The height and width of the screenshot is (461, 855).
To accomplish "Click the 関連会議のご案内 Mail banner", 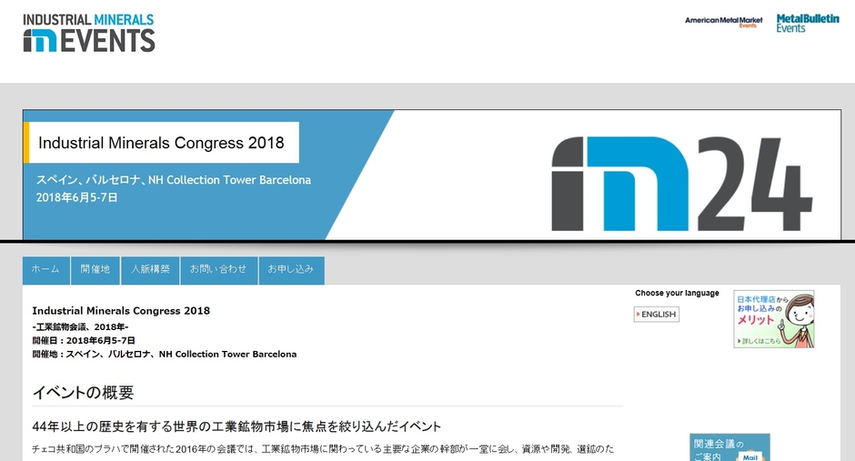I will coord(729,447).
